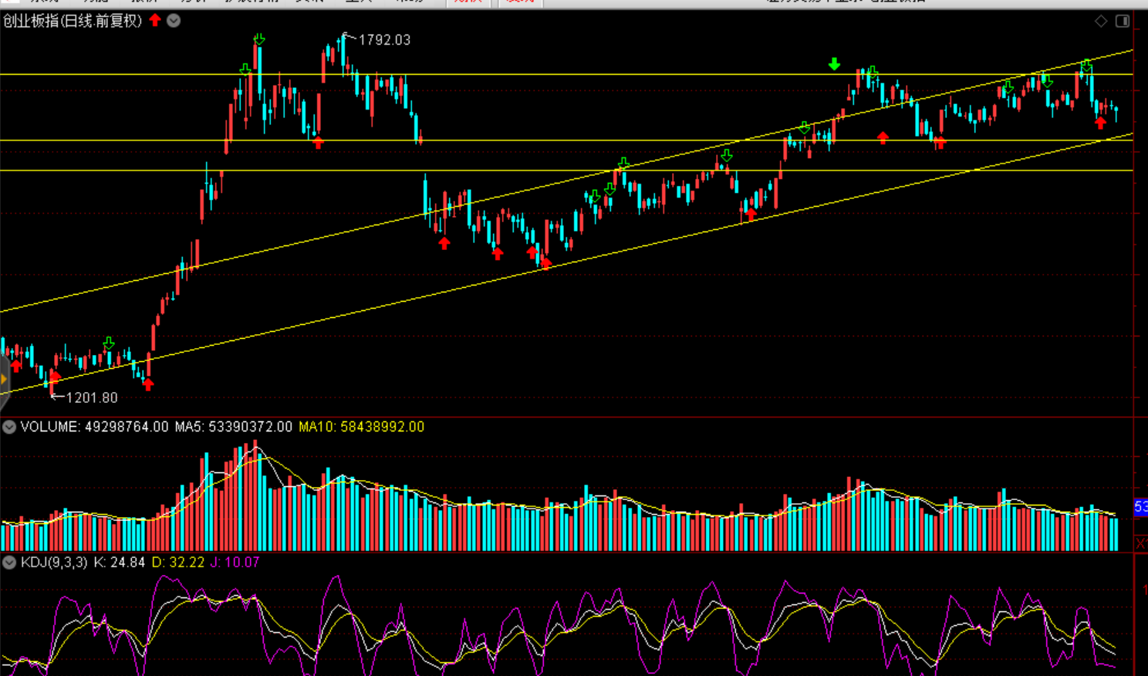Click the MA5 volume average label
Image resolution: width=1148 pixels, height=676 pixels.
[x=233, y=427]
